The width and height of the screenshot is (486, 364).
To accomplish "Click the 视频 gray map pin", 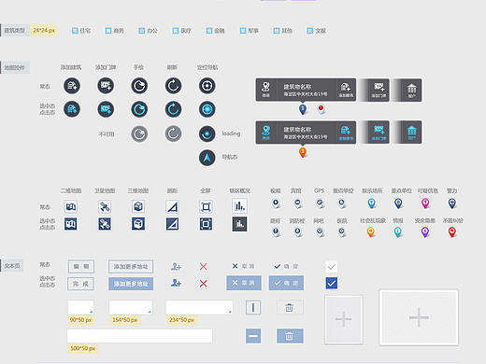I will tap(276, 203).
